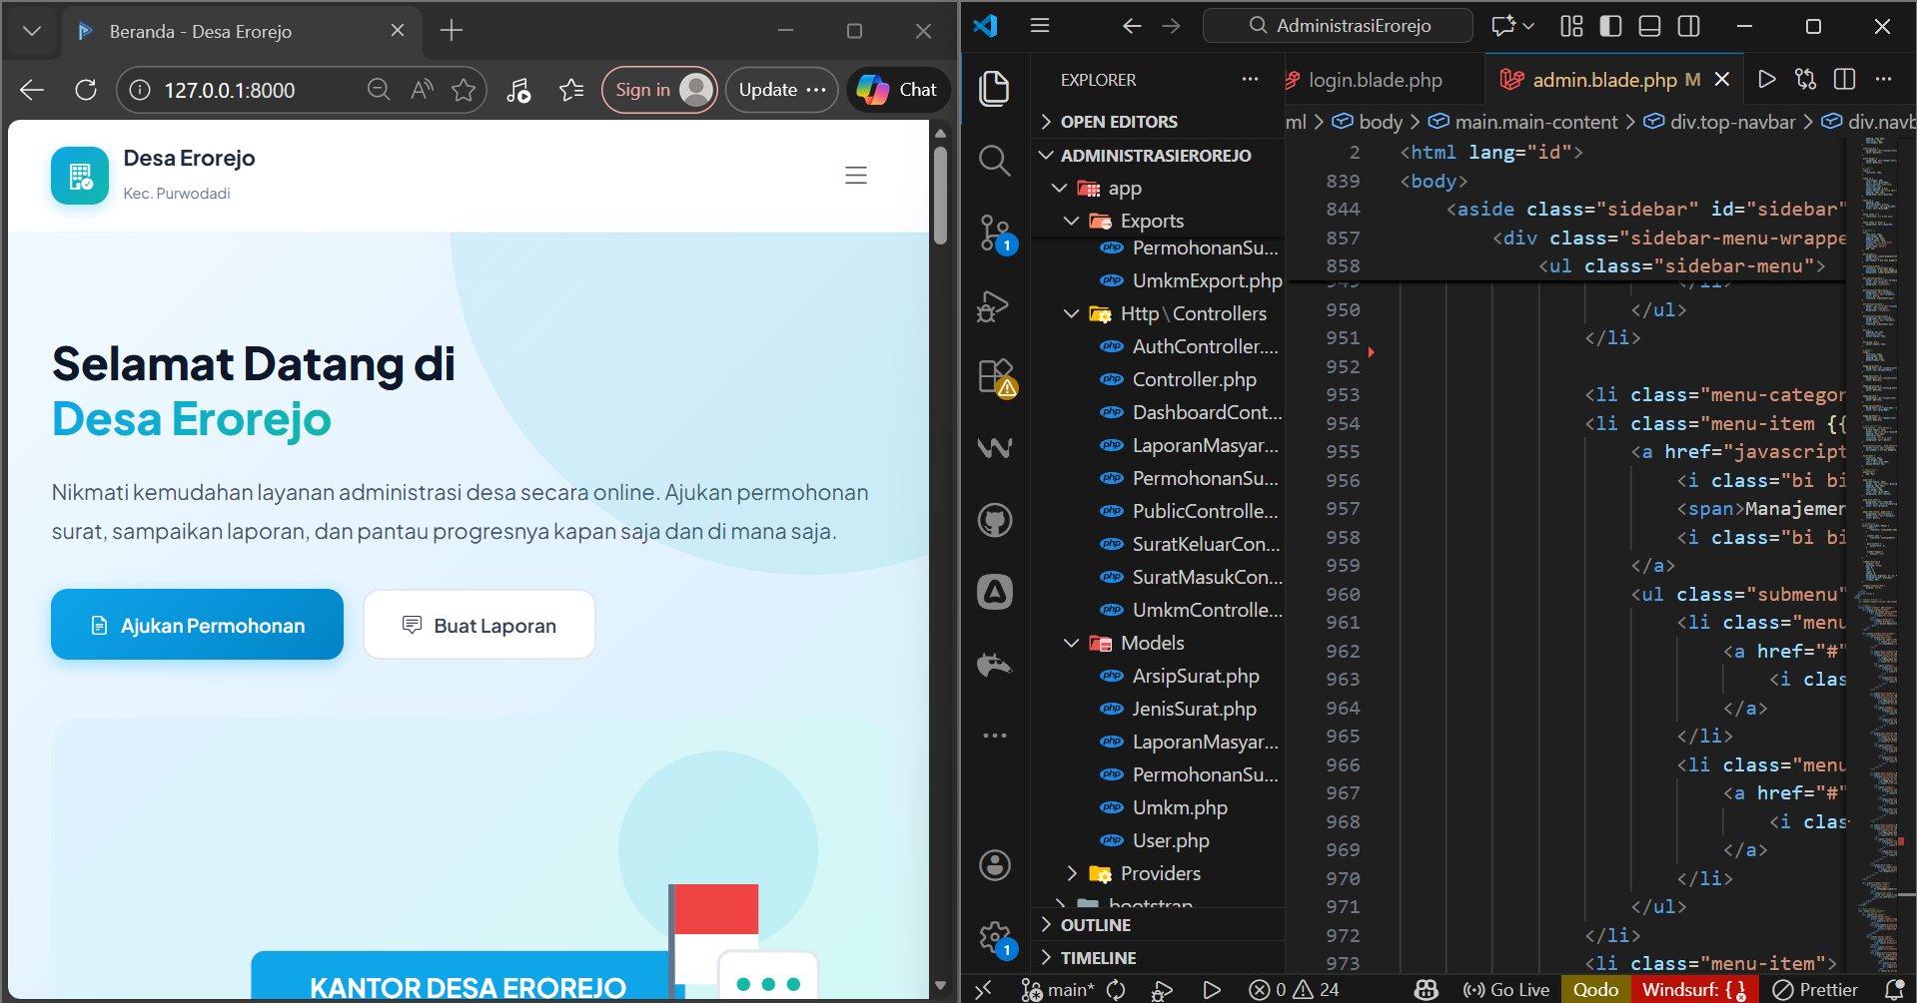Toggle the primary sidebar visibility in VS Code
Viewport: 1917px width, 1003px height.
click(x=1609, y=26)
